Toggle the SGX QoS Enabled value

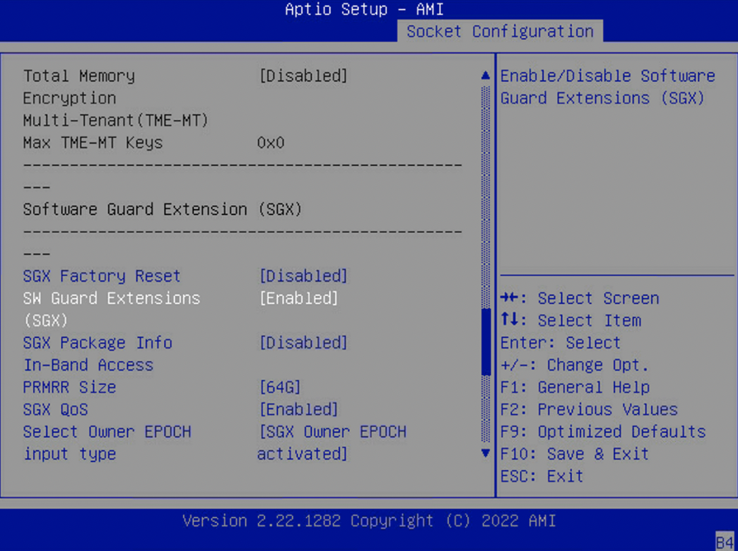298,410
